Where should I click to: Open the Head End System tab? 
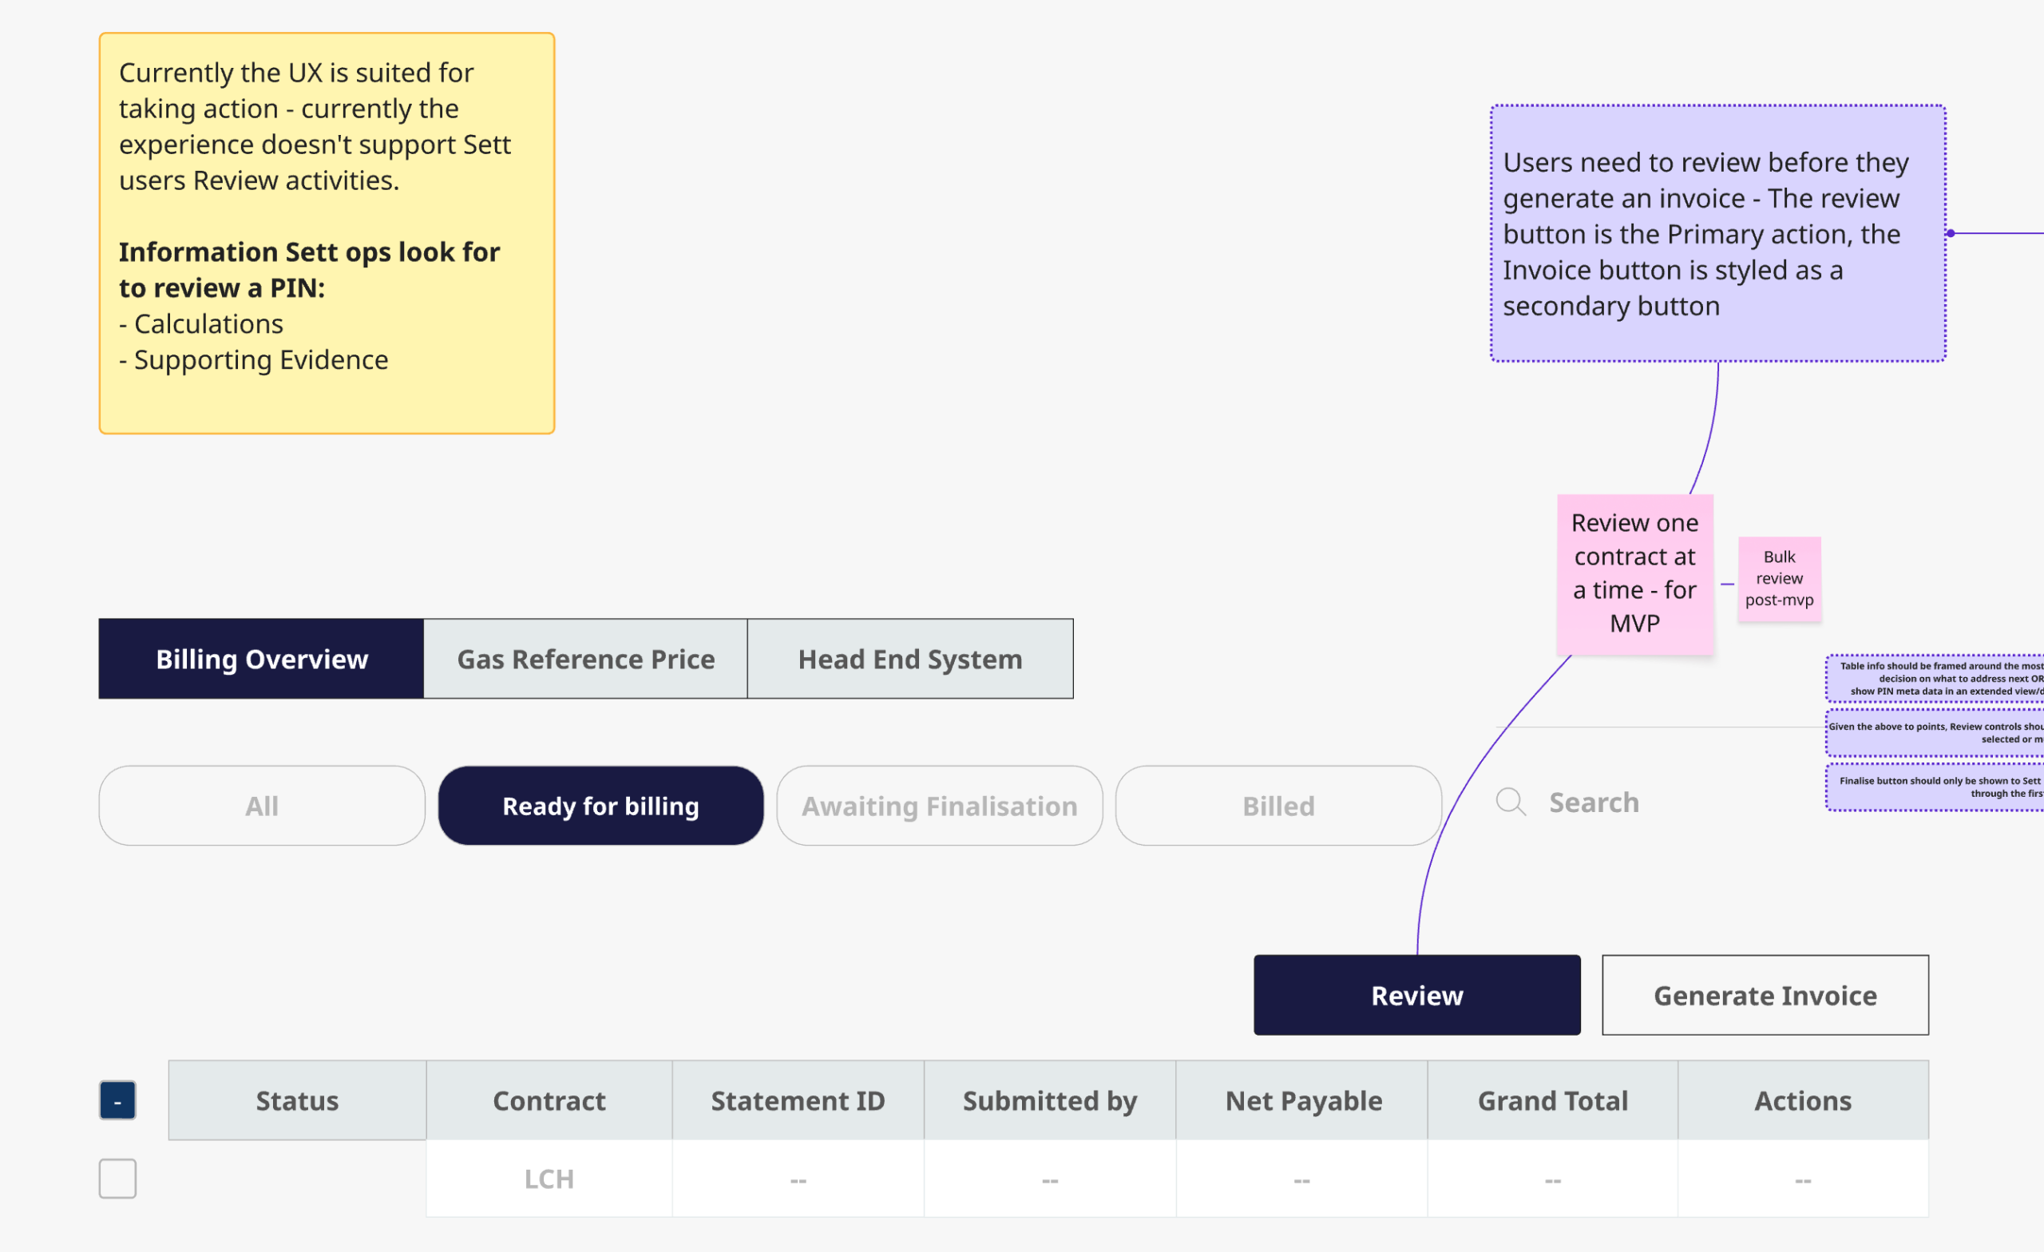[910, 659]
